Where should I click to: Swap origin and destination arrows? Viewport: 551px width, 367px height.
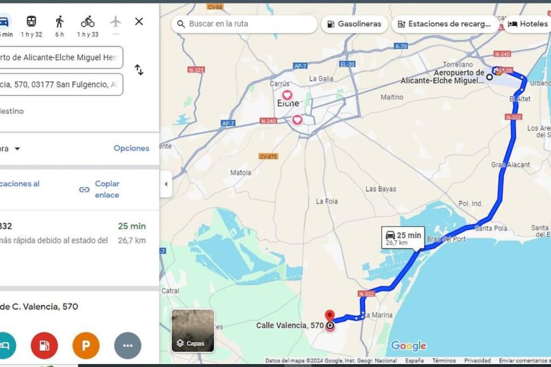[x=139, y=70]
